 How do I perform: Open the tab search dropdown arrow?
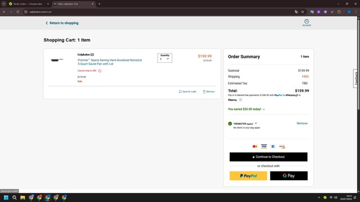(4, 4)
